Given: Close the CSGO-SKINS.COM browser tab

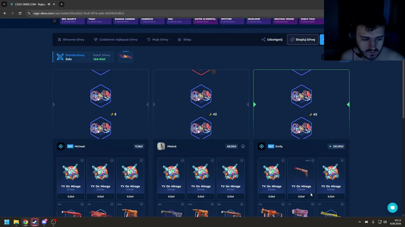Looking at the screenshot, I should click(54, 4).
